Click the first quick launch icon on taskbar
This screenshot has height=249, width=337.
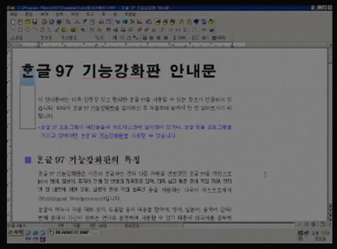coord(28,233)
